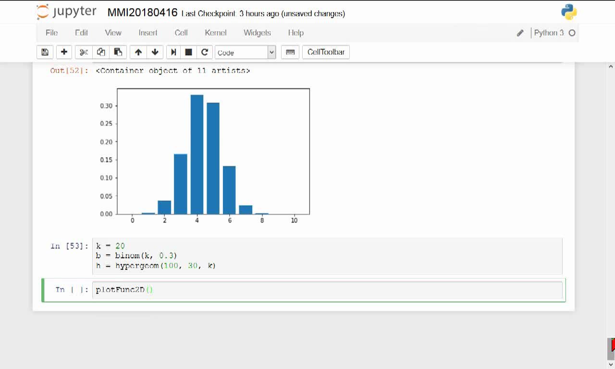Rename notebook title MMI20180416
This screenshot has width=615, height=369.
click(142, 13)
